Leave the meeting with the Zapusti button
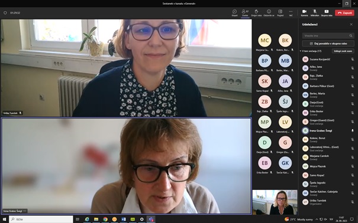The image size is (358, 223). tap(344, 13)
